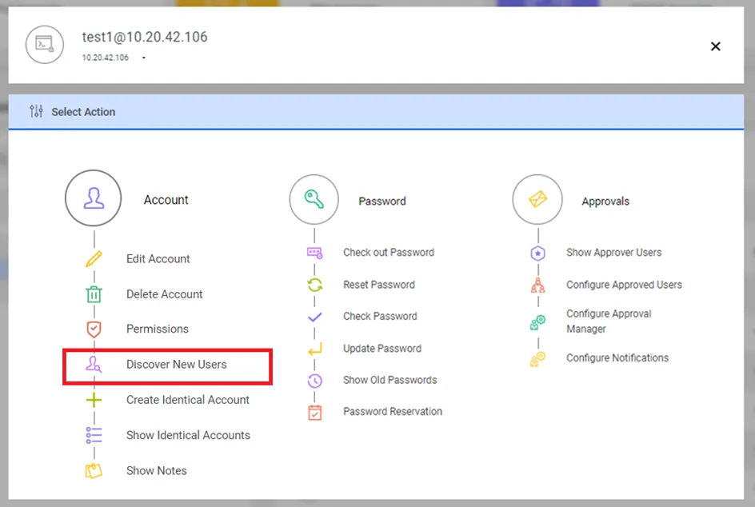Click the checkmark icon for Check Password
755x507 pixels.
pyautogui.click(x=315, y=317)
